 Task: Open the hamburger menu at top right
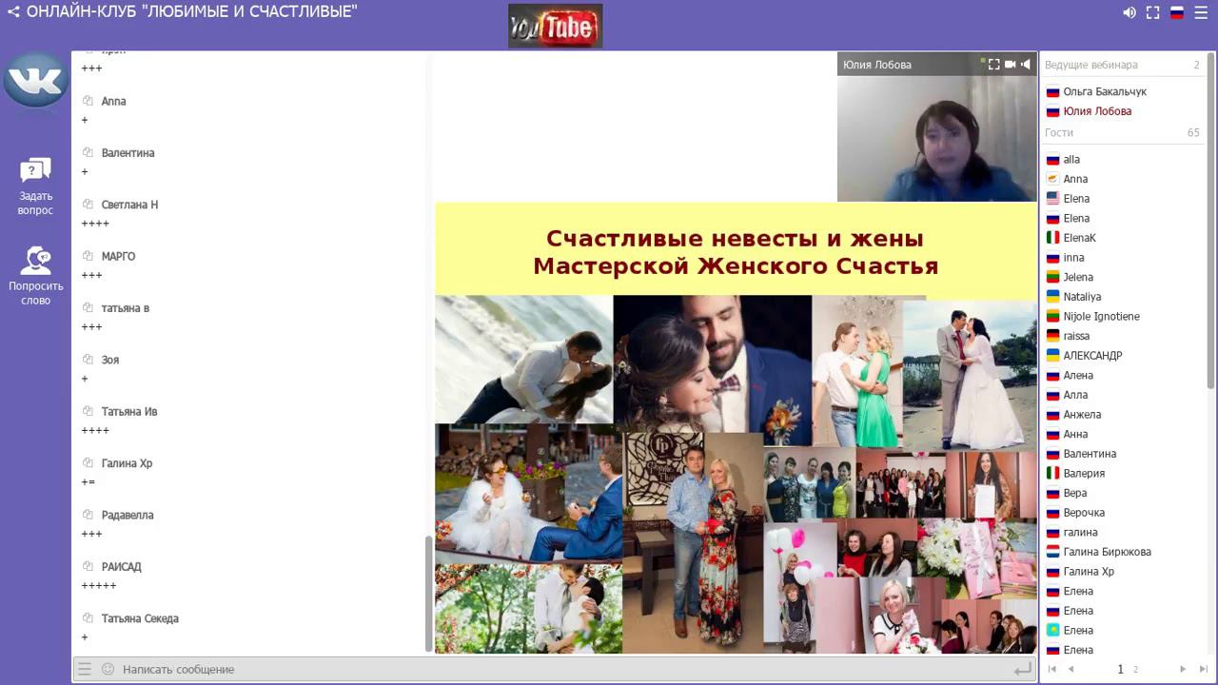[1202, 12]
